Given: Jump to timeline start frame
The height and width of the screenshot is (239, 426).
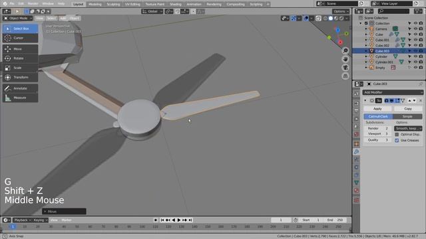Looking at the screenshot, I should (162, 220).
